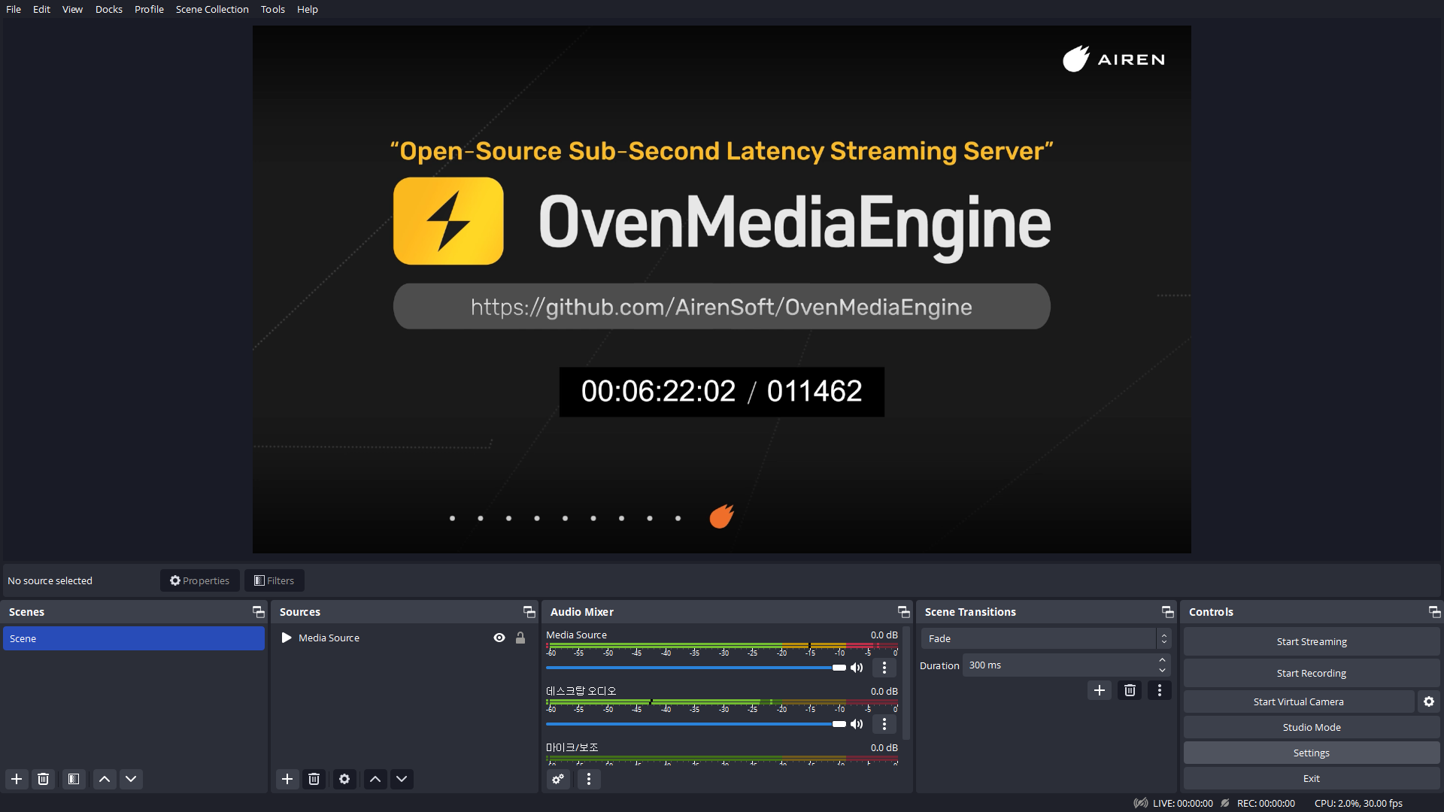Remove transition with trash icon
This screenshot has width=1444, height=812.
click(x=1130, y=690)
